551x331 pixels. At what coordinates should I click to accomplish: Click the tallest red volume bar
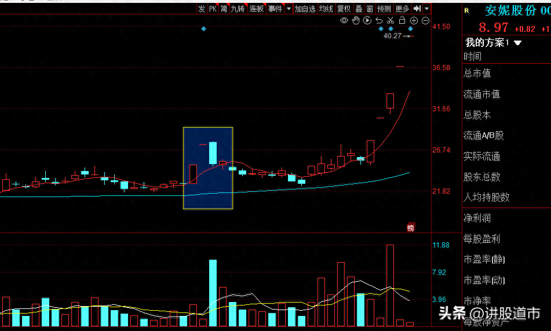[x=390, y=286]
